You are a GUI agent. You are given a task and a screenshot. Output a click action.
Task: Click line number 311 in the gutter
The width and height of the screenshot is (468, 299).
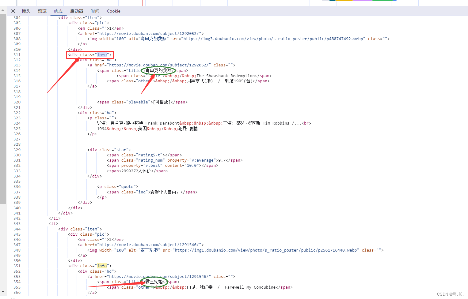[17, 55]
